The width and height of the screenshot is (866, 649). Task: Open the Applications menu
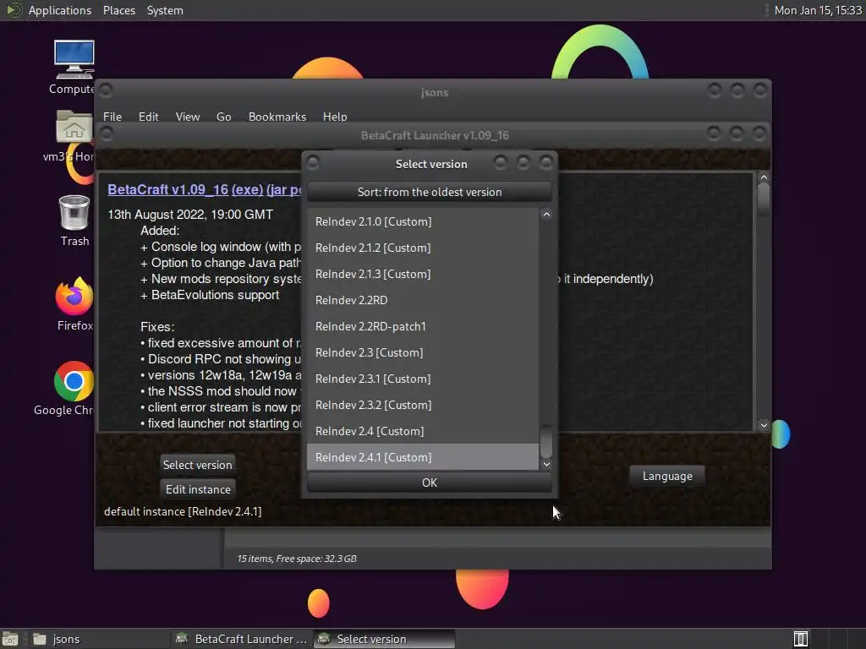pyautogui.click(x=60, y=10)
